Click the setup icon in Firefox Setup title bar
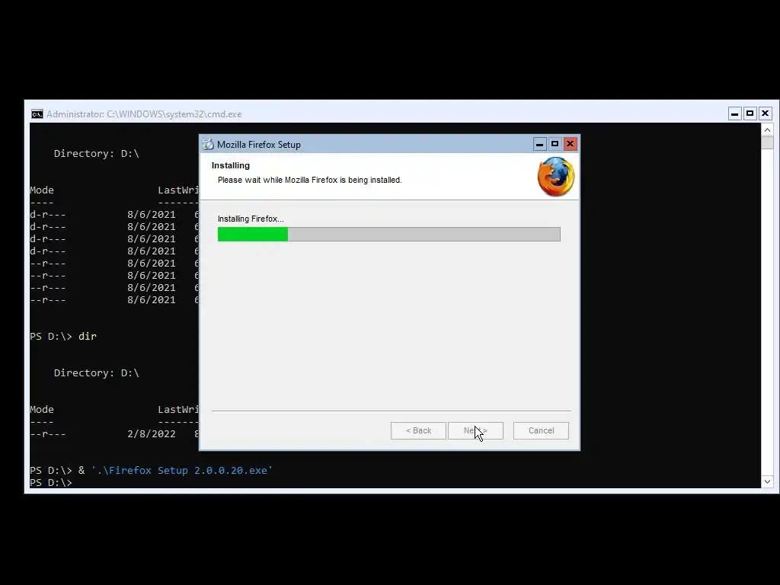The image size is (780, 585). pos(208,144)
